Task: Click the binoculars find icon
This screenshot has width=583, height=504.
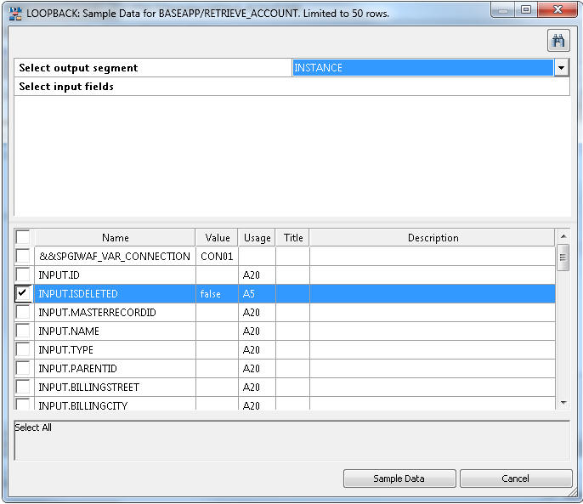Action: pos(558,41)
